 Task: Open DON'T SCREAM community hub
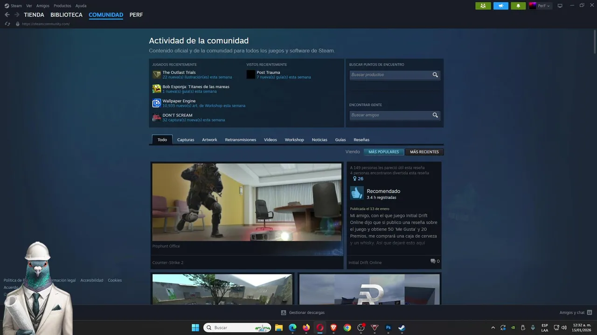177,115
